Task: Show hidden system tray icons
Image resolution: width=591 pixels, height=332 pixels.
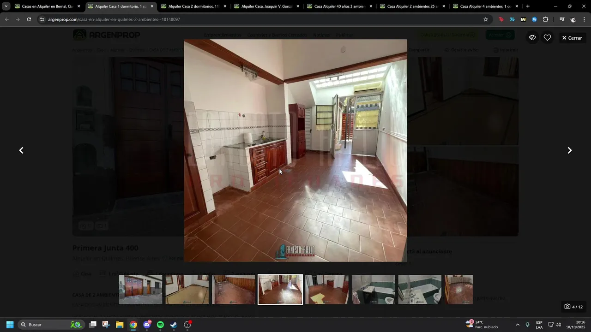Action: tap(518, 325)
